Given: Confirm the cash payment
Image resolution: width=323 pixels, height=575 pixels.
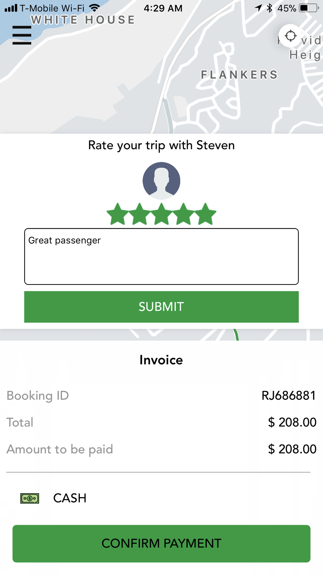Looking at the screenshot, I should pyautogui.click(x=161, y=543).
